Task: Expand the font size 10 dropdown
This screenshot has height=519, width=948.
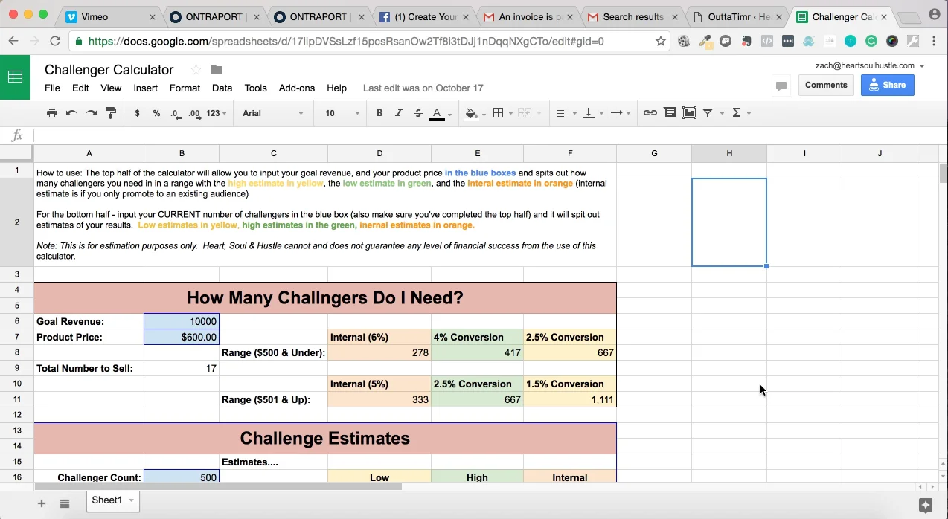Action: click(342, 113)
